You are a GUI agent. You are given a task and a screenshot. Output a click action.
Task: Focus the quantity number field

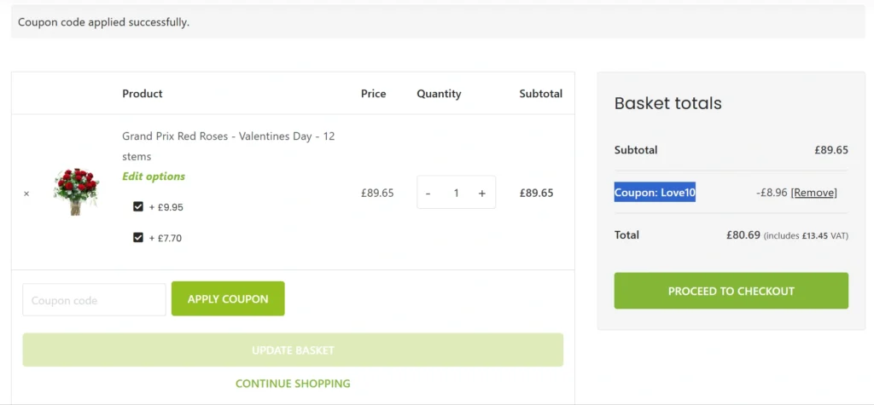pyautogui.click(x=456, y=194)
